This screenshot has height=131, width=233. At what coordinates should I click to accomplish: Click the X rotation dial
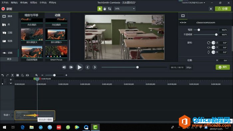click(x=213, y=52)
